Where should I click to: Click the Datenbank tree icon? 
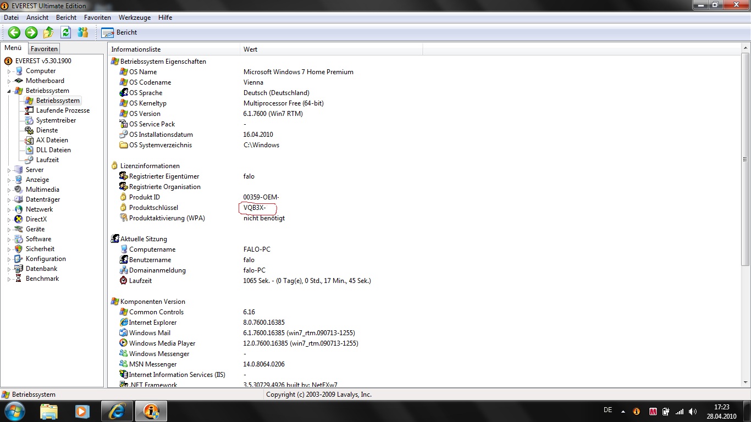(19, 269)
